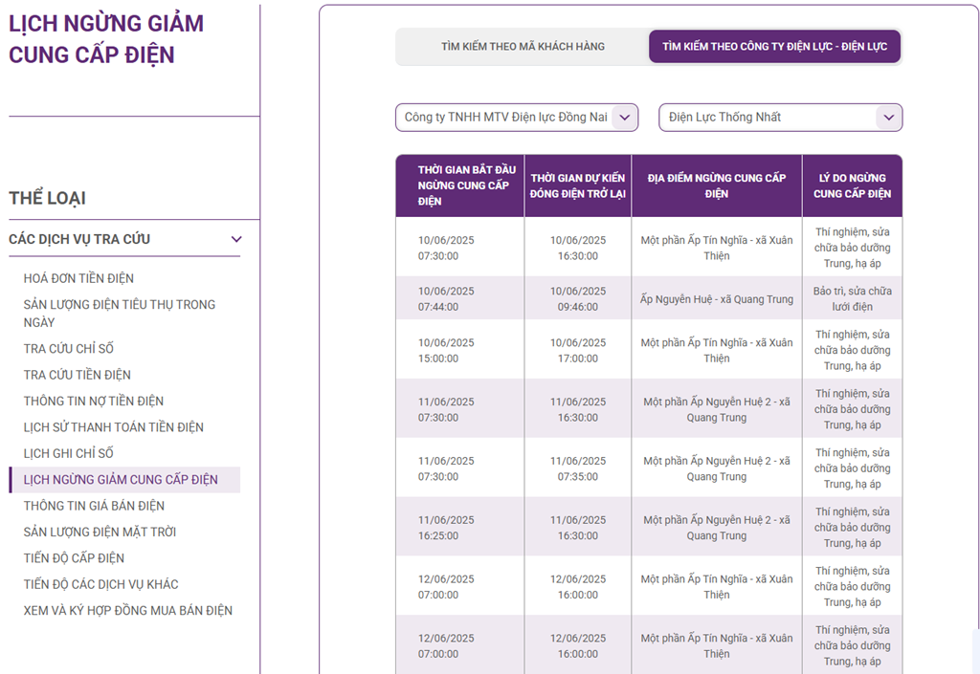Select Lịch ngừng giảm cung cấp điện menu item
Viewport: 980px width, 674px height.
121,479
